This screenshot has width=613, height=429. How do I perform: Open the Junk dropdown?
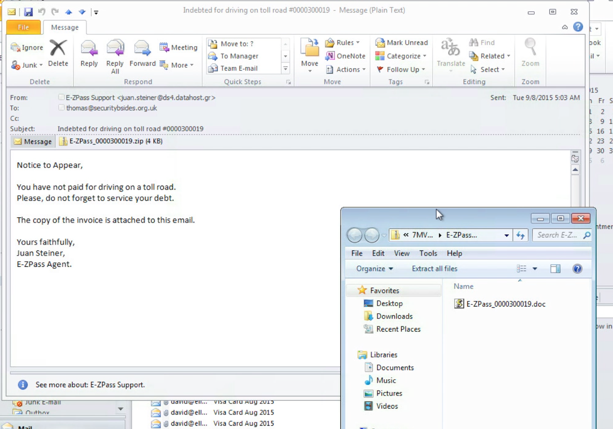coord(27,65)
